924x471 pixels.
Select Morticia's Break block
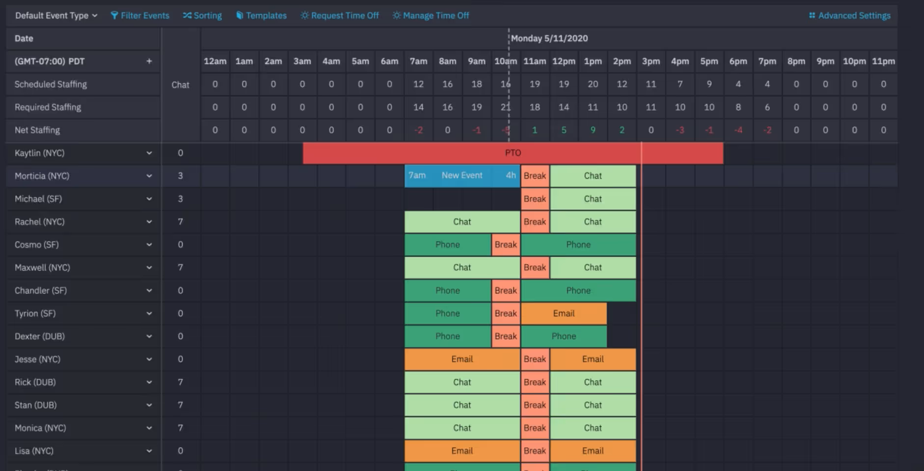tap(535, 176)
